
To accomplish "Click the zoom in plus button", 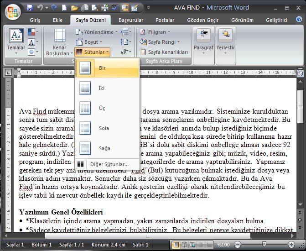I will pos(291,245).
